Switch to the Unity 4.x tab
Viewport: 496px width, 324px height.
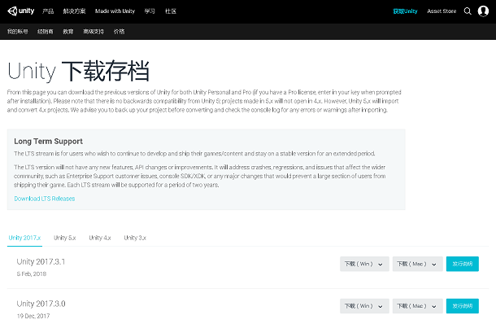click(100, 238)
